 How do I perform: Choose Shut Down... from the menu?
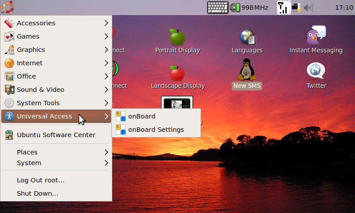[38, 193]
